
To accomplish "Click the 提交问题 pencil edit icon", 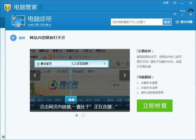I will tap(178, 22).
